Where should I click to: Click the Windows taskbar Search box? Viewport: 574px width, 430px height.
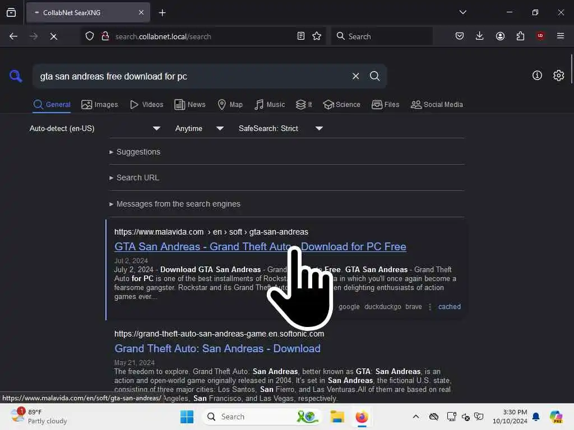click(262, 417)
